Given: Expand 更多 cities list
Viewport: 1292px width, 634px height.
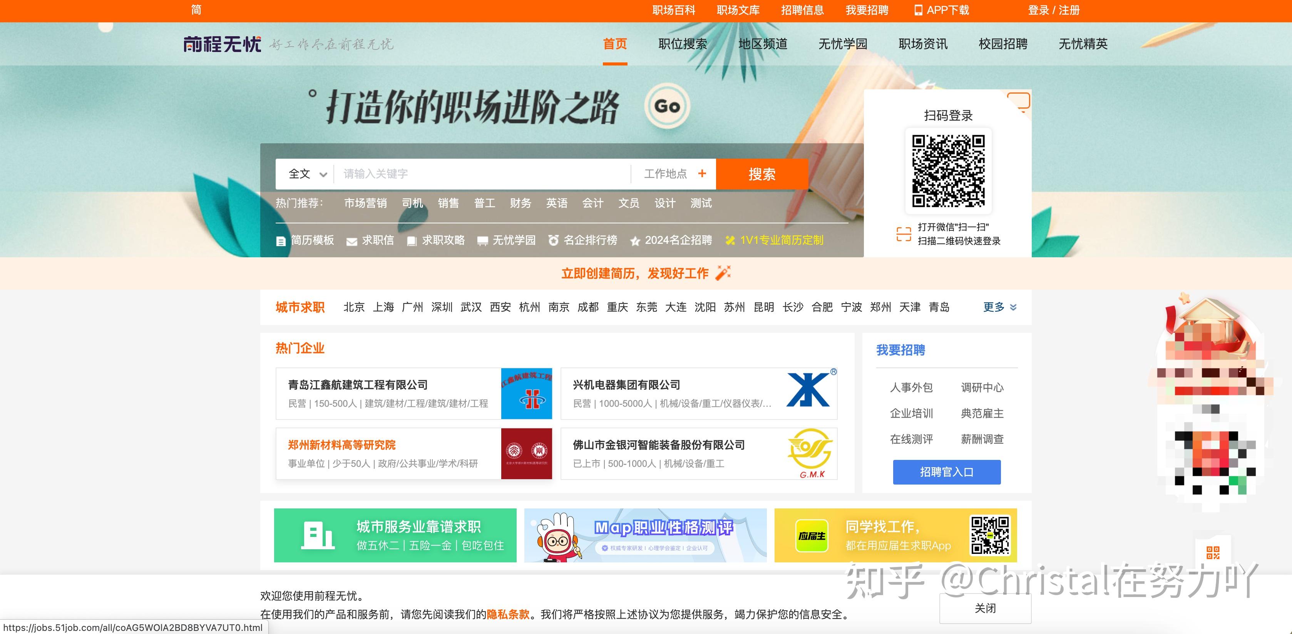Looking at the screenshot, I should (999, 307).
